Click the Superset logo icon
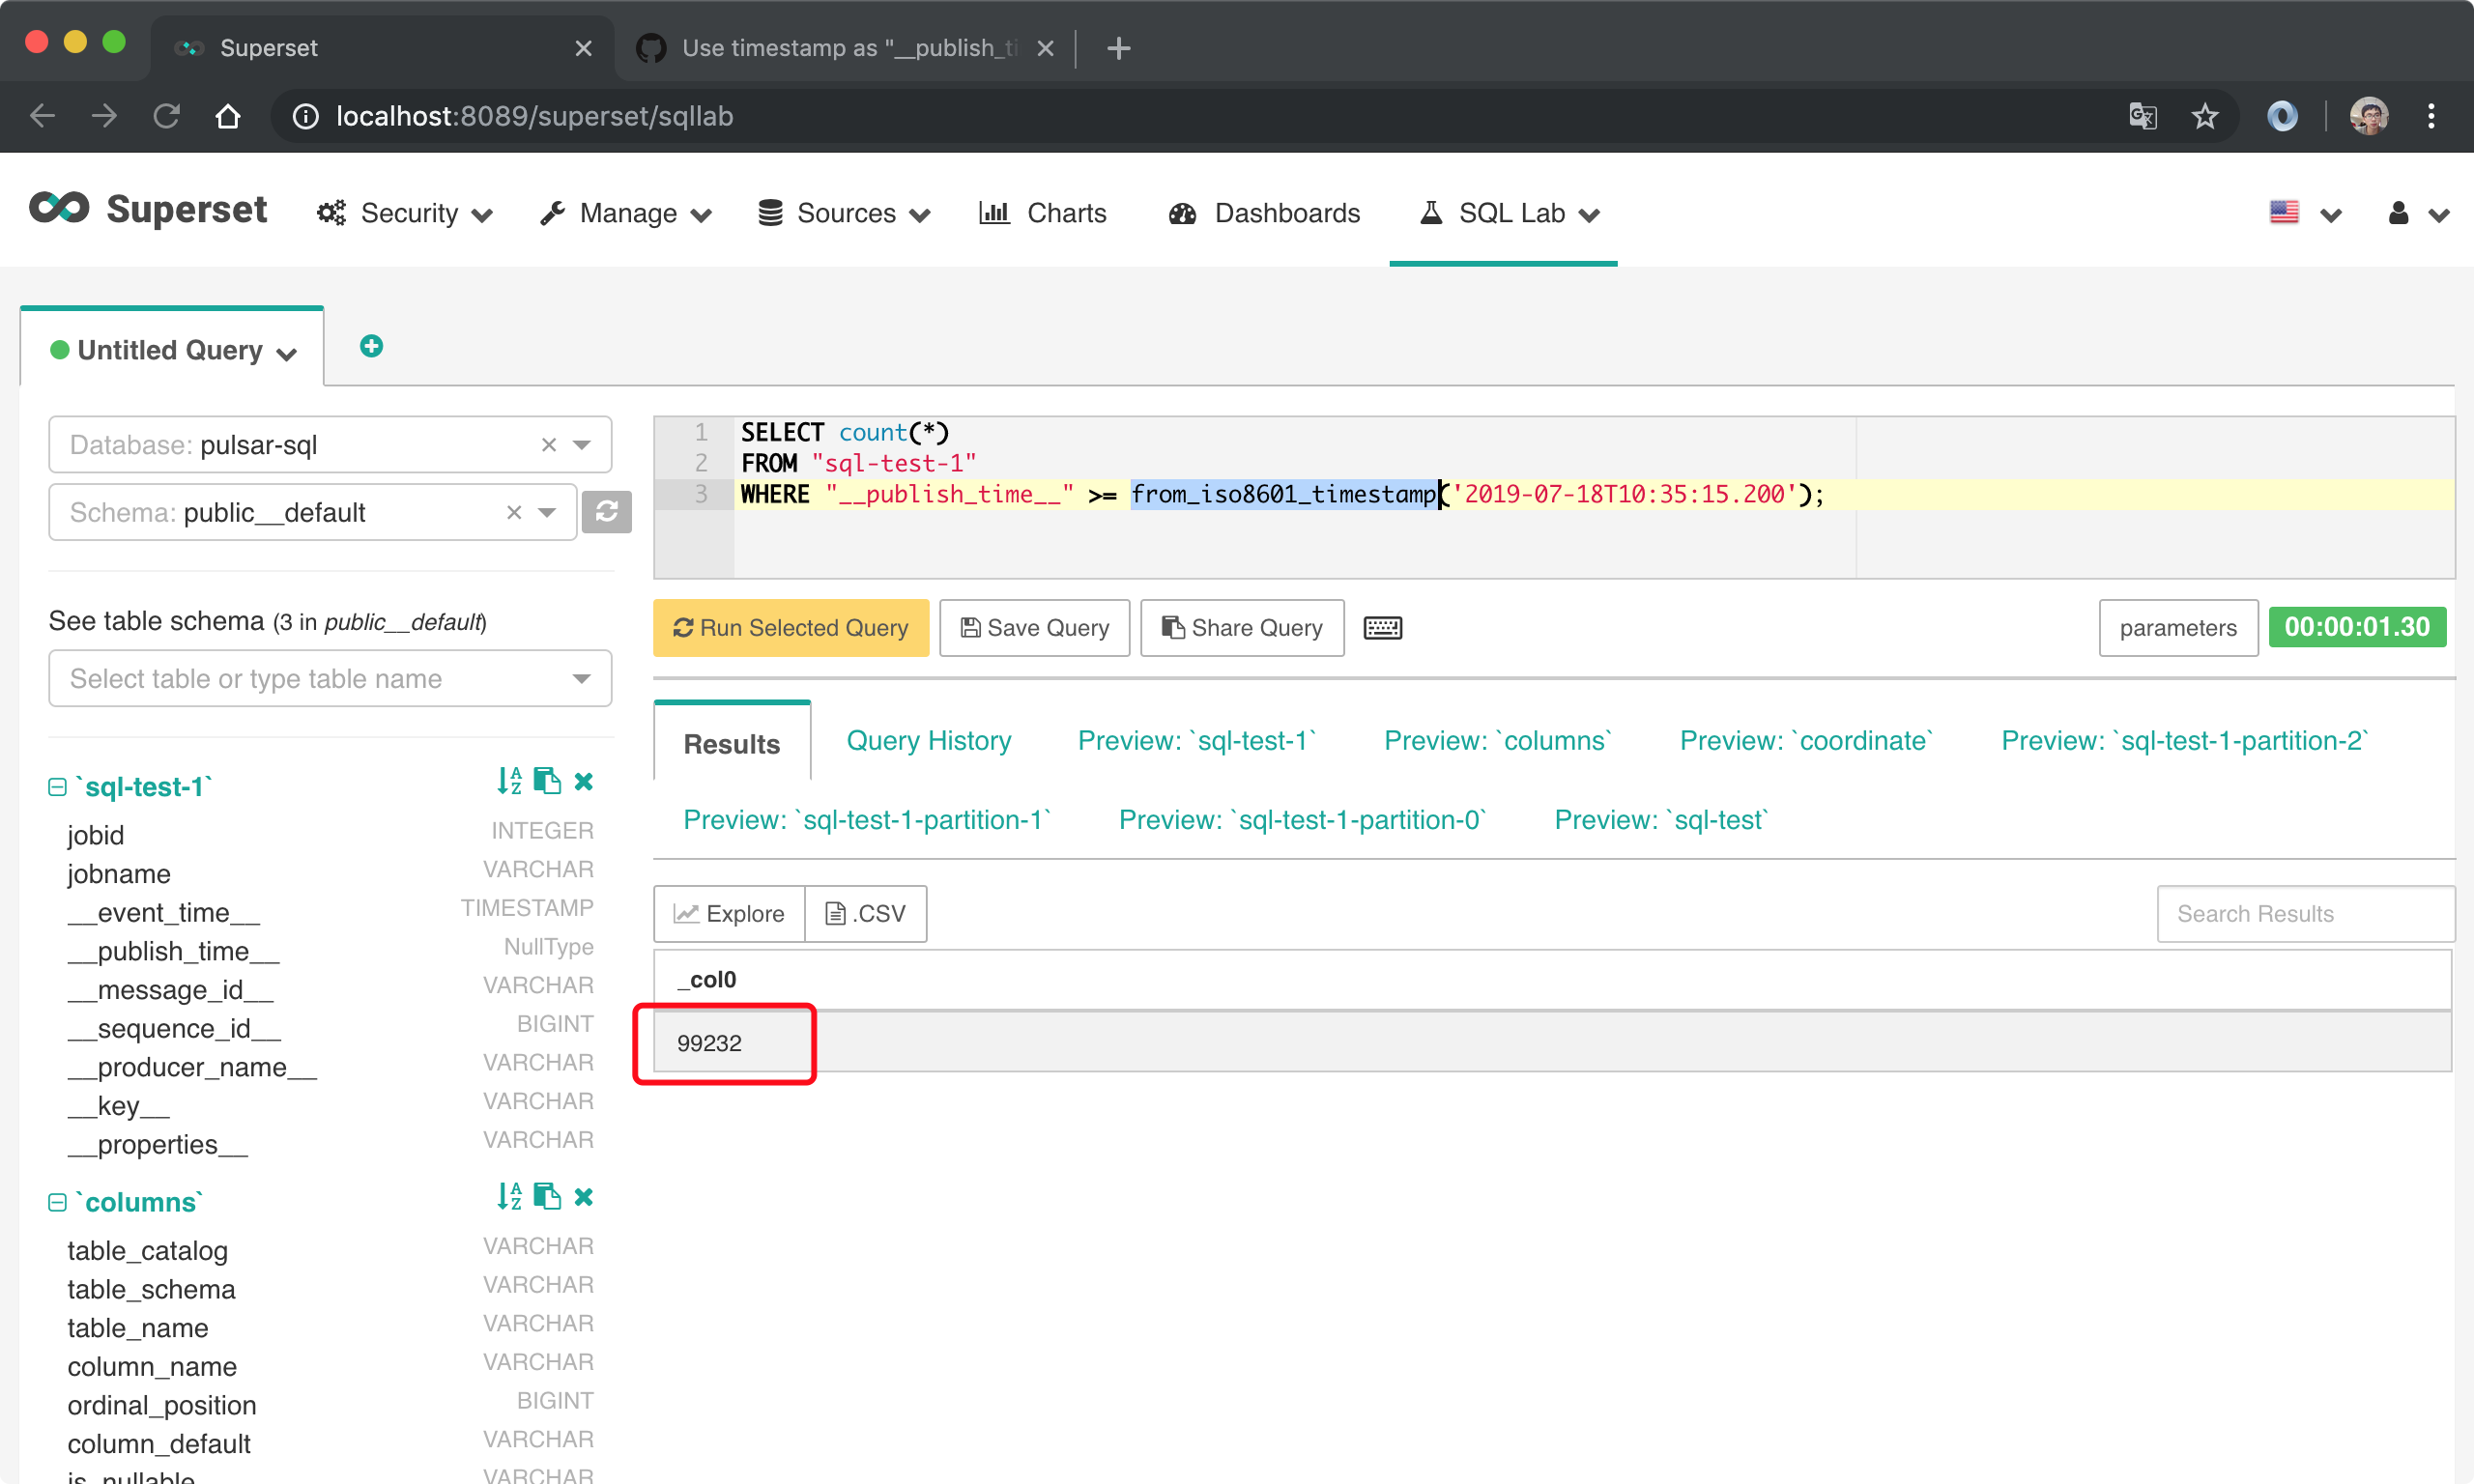The image size is (2474, 1484). tap(59, 209)
